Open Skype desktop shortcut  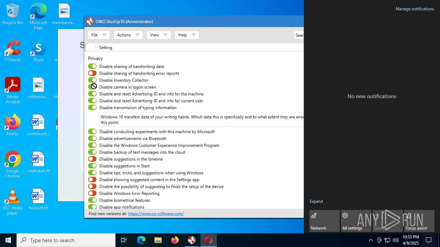38,51
